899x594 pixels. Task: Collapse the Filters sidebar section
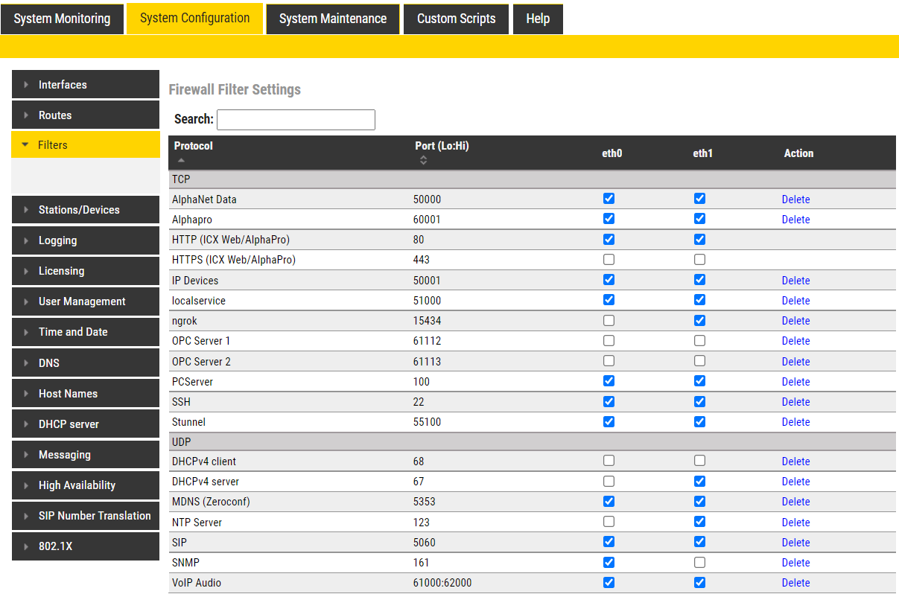click(x=86, y=145)
